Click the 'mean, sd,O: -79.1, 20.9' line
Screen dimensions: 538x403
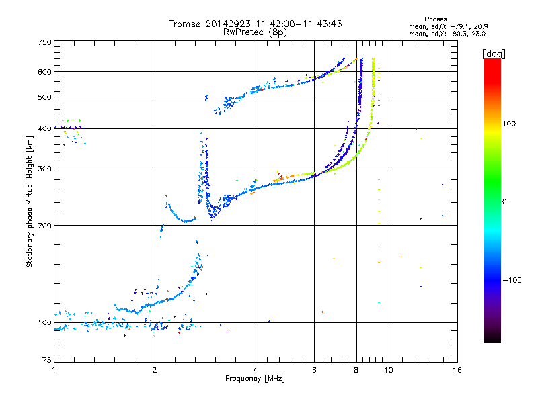449,26
